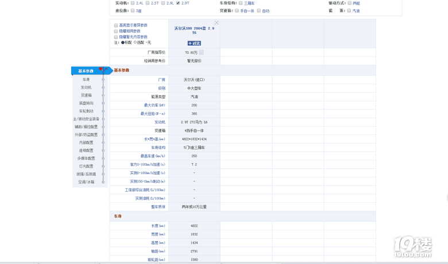This screenshot has width=448, height=264.
Task: Tick the 5座 seat count checkbox
Action: [133, 10]
